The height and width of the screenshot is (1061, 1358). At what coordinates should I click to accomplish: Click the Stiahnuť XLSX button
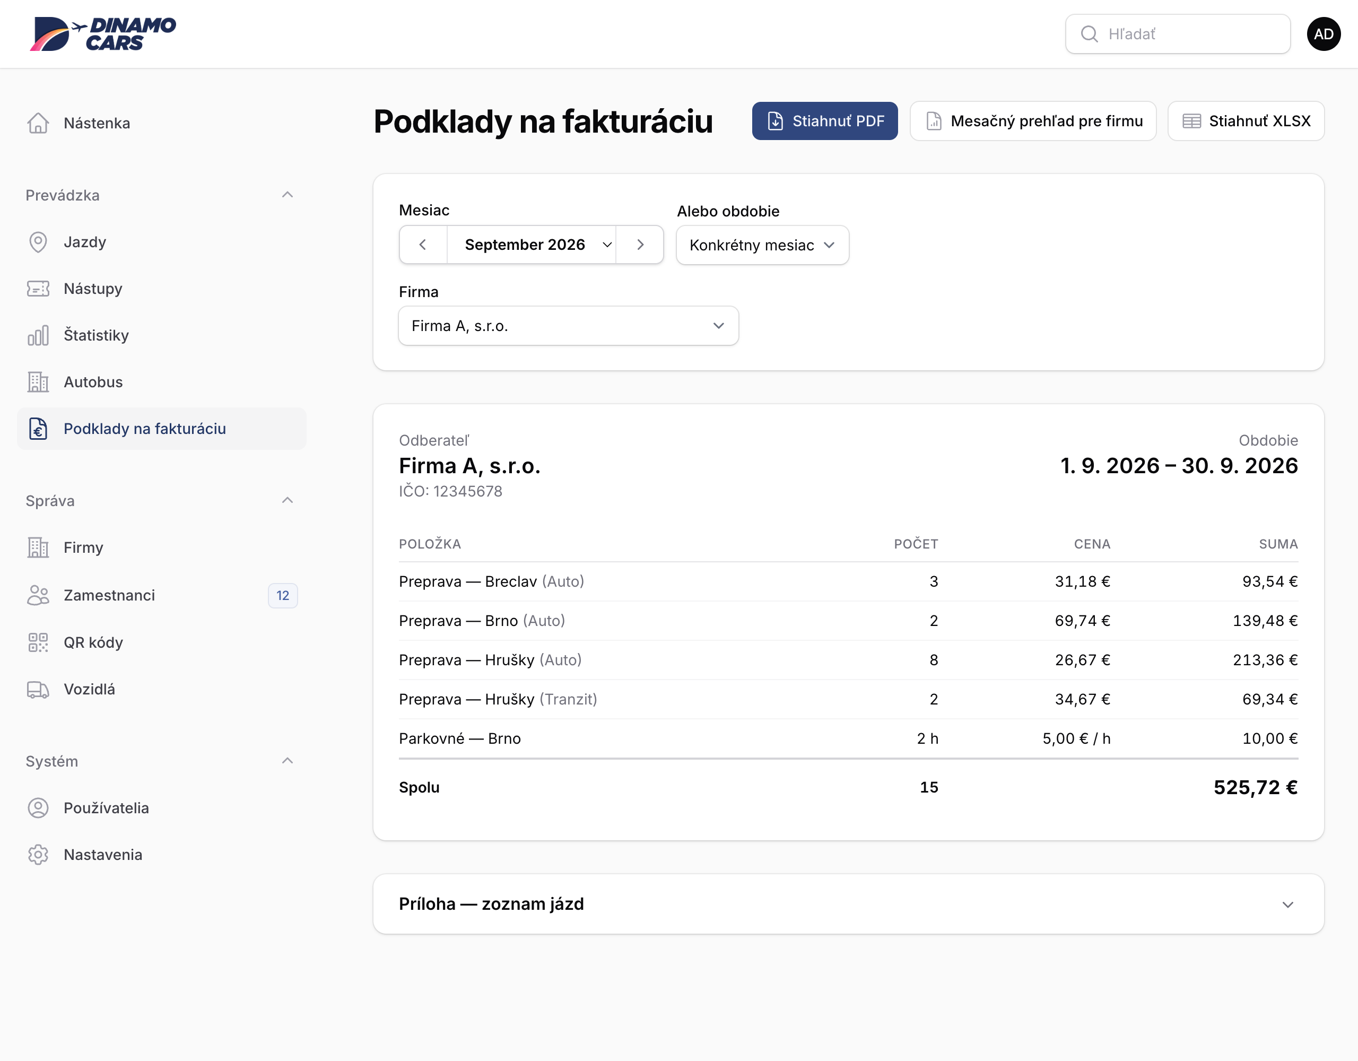point(1246,121)
